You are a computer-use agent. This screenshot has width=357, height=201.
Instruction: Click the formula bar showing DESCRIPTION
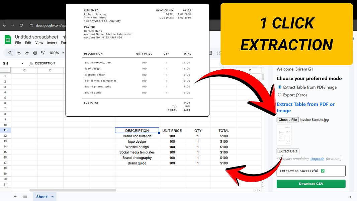pos(45,63)
